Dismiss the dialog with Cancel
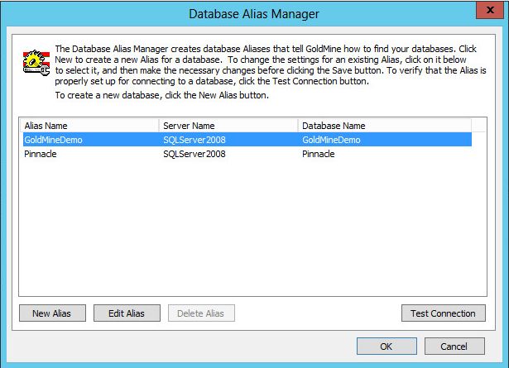Image resolution: width=509 pixels, height=368 pixels. (454, 346)
